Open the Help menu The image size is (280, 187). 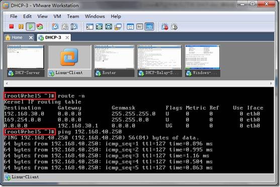[x=116, y=17]
